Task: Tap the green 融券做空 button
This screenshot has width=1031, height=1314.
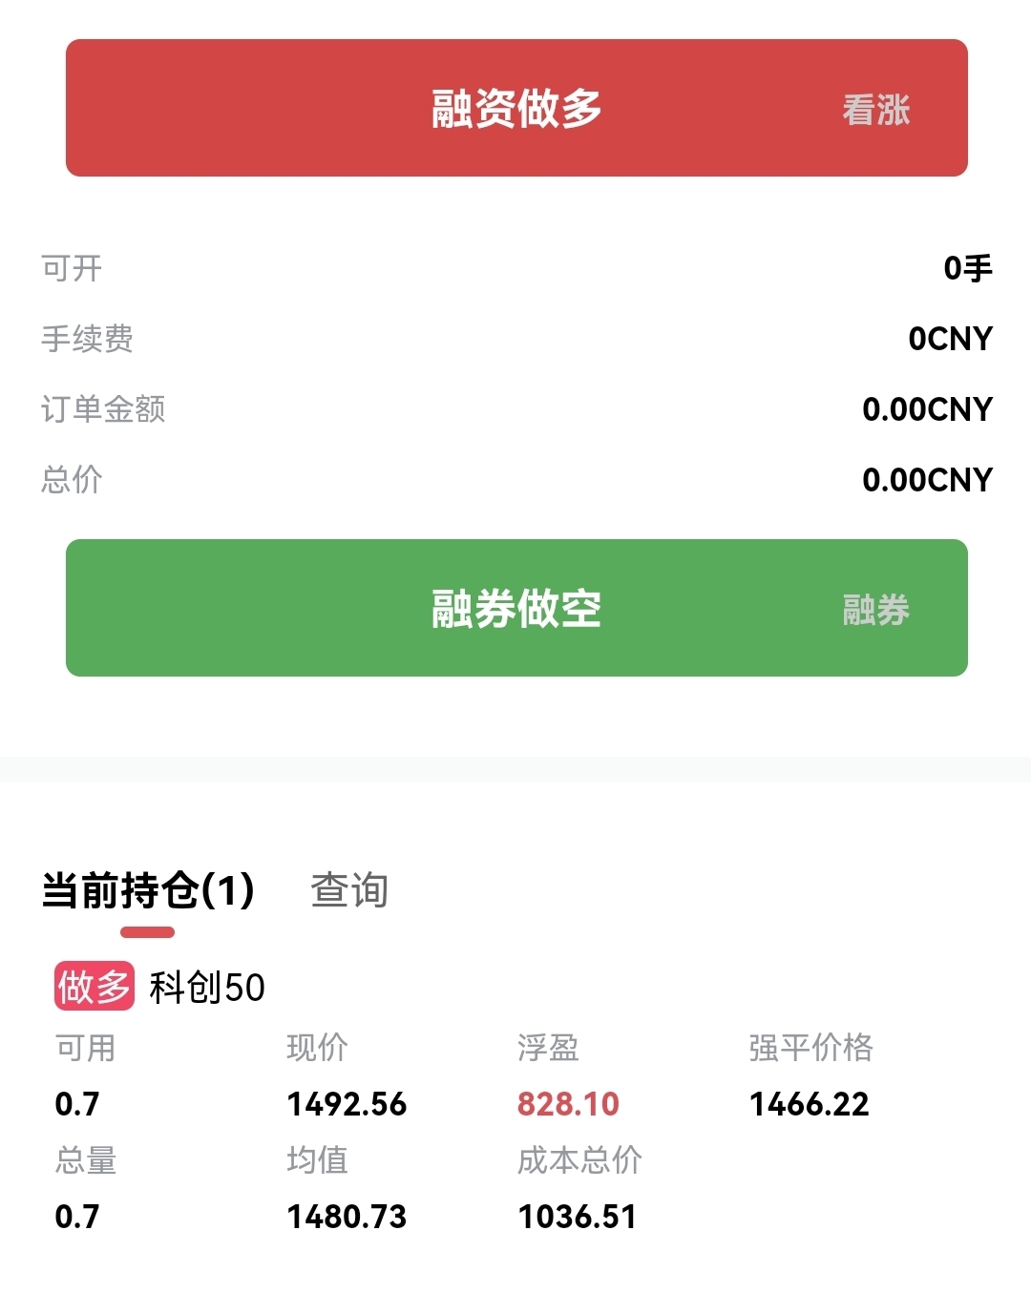Action: click(x=516, y=608)
